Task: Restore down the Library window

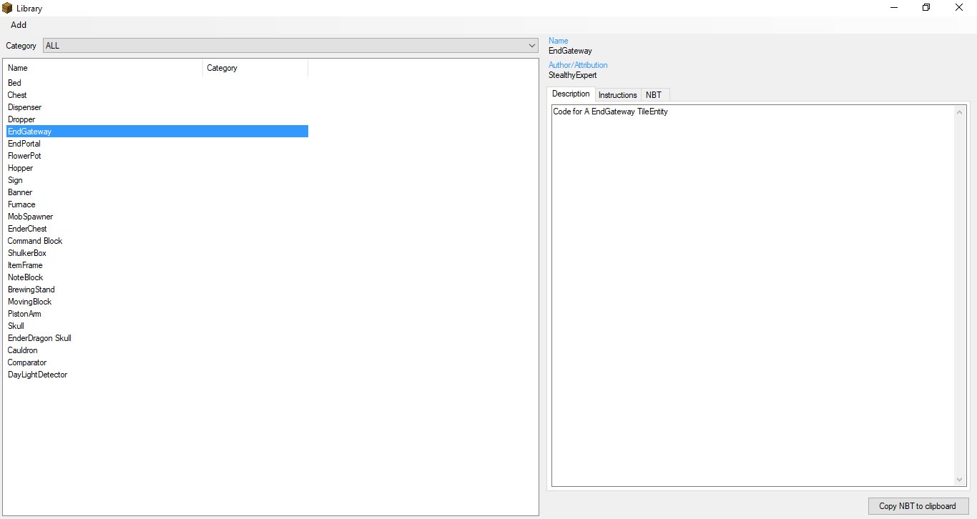Action: [926, 8]
